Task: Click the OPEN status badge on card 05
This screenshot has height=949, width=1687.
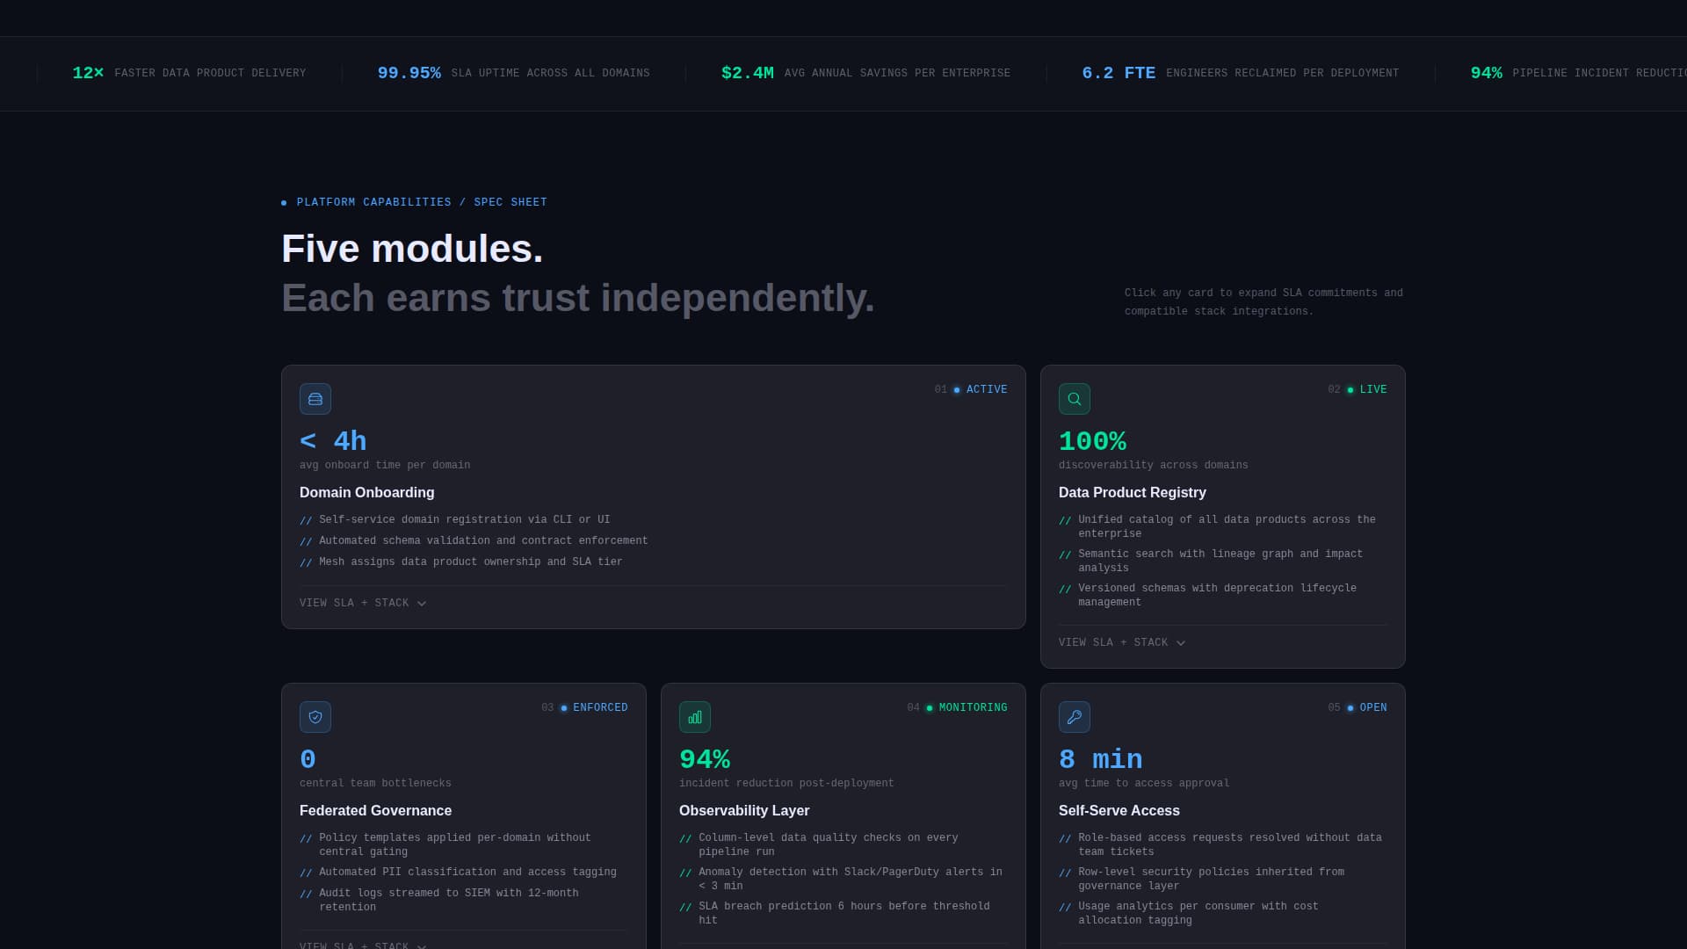Action: pyautogui.click(x=1367, y=707)
